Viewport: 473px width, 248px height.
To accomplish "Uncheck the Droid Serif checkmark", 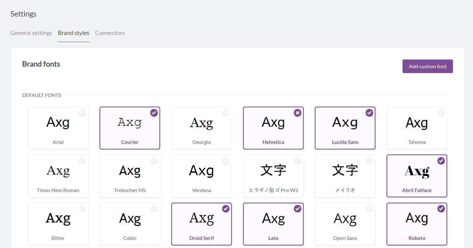I will (226, 209).
